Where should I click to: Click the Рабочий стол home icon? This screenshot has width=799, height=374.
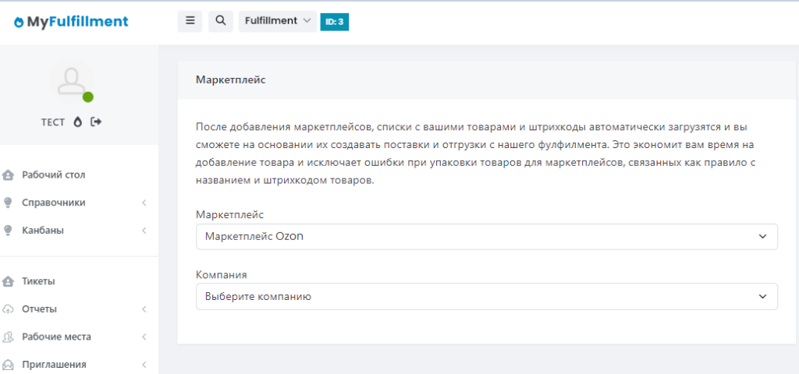[x=9, y=175]
